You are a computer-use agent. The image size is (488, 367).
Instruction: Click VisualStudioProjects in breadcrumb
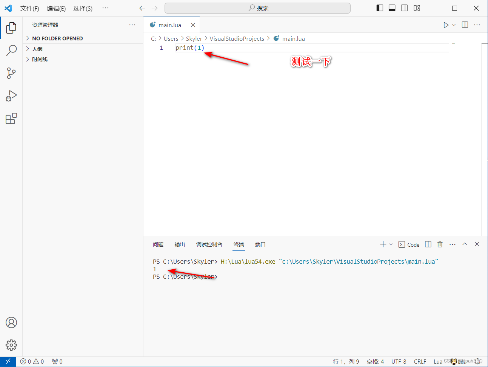click(x=237, y=38)
